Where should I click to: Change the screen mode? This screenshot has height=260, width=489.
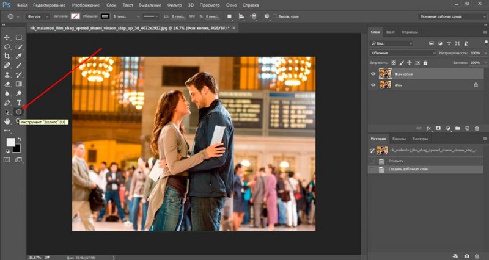point(19,160)
